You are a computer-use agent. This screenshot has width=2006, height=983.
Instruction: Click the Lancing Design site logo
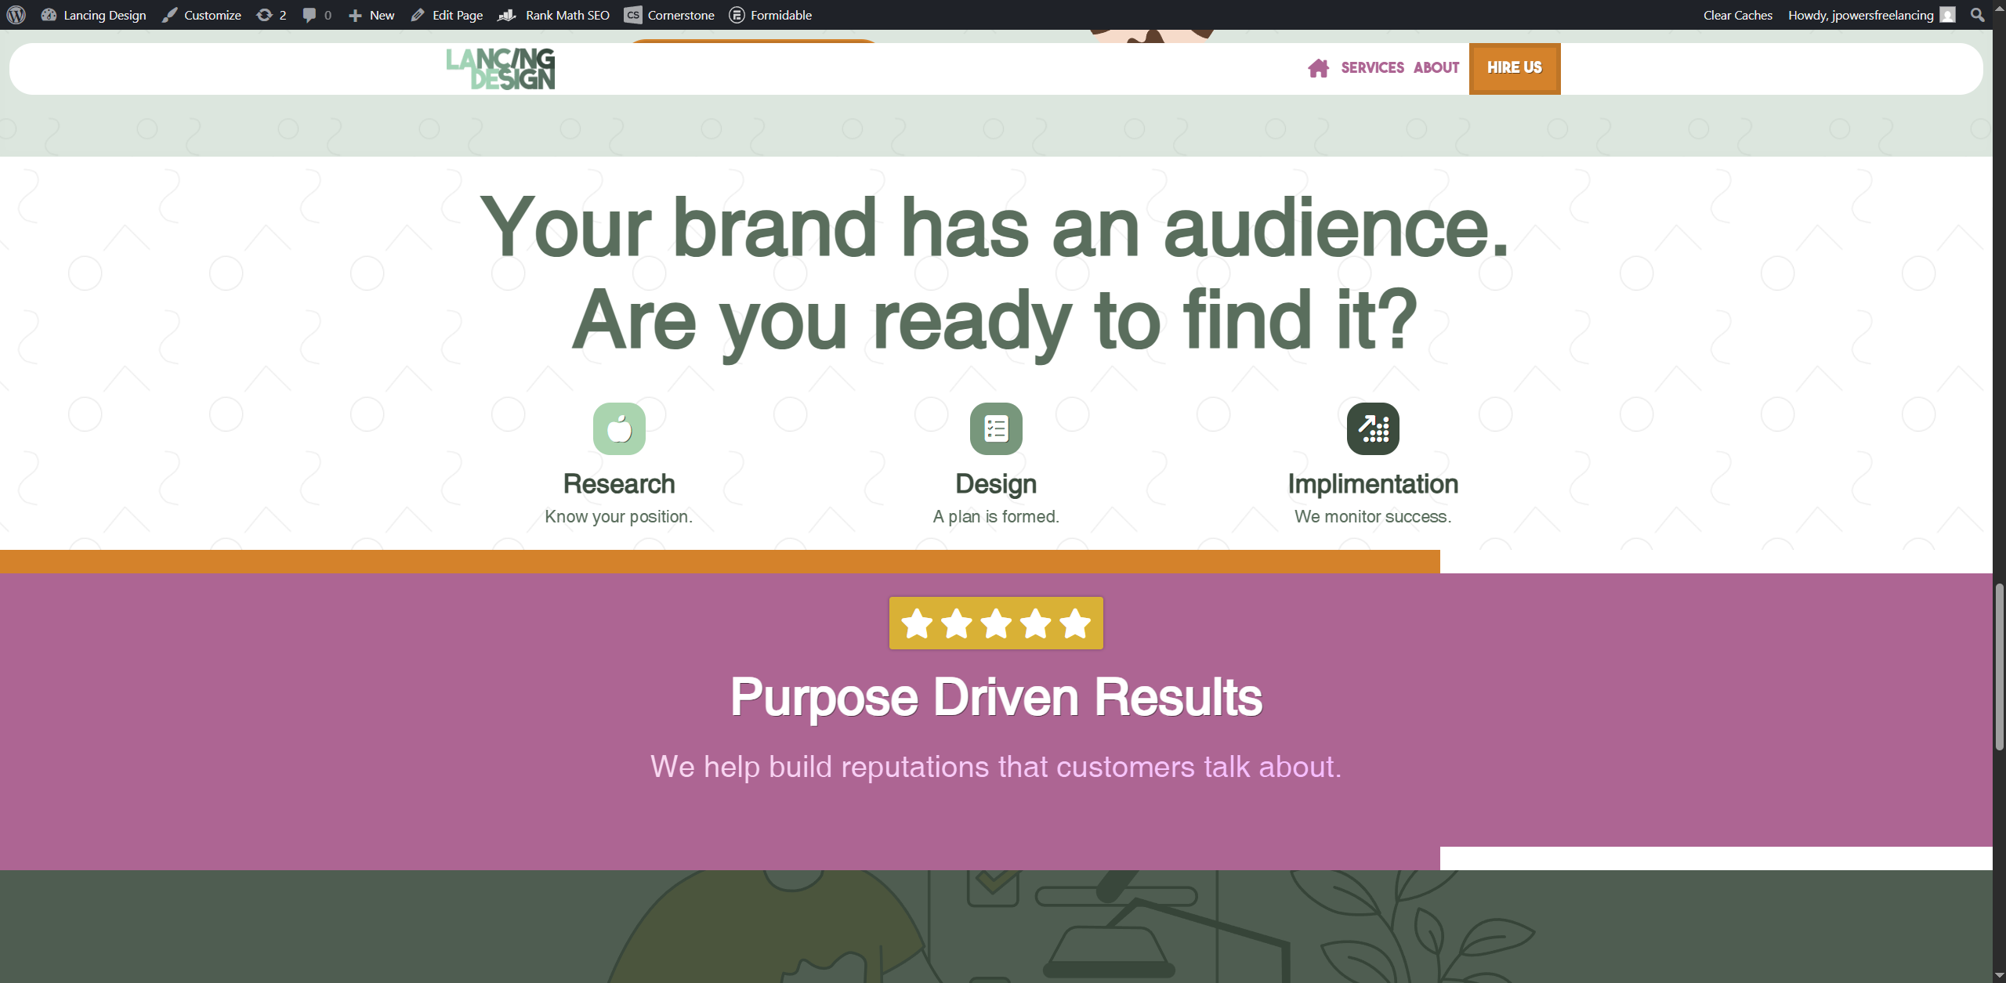[x=501, y=69]
